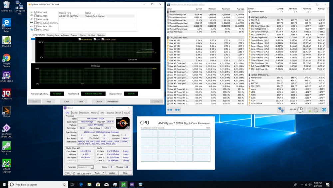Open Mainboard tab in CPU-Z
Screen dimensions: 333x188
[x=85, y=113]
